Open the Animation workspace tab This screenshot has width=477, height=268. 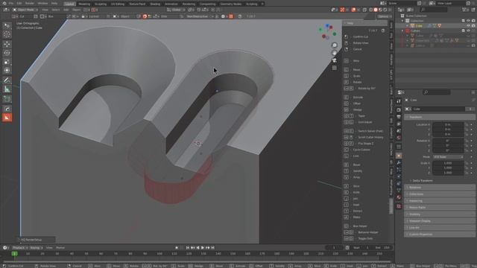pos(171,4)
